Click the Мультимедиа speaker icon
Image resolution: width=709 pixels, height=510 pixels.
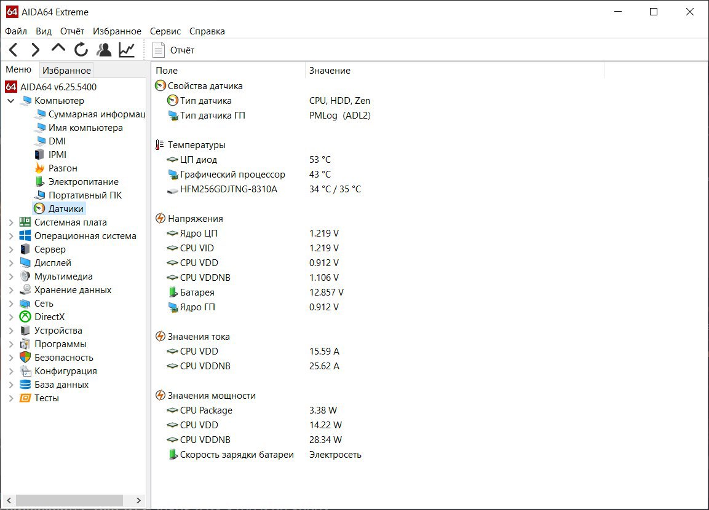25,276
